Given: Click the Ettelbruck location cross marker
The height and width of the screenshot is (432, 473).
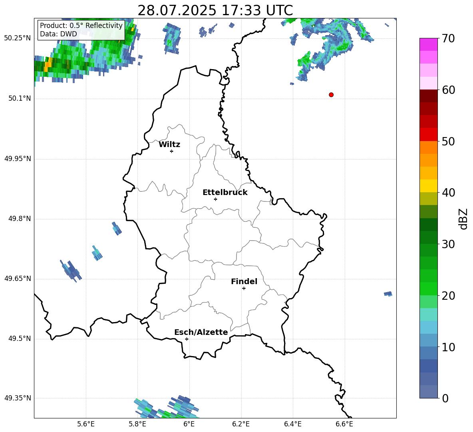Looking at the screenshot, I should click(x=215, y=199).
